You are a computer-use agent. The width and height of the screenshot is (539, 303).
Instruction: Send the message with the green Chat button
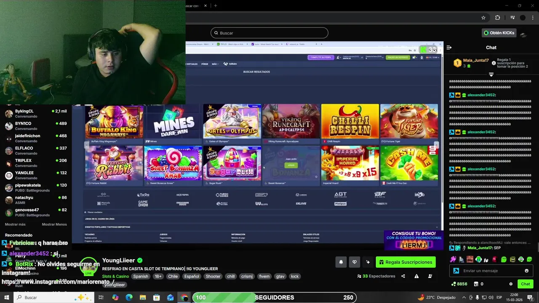tap(525, 284)
